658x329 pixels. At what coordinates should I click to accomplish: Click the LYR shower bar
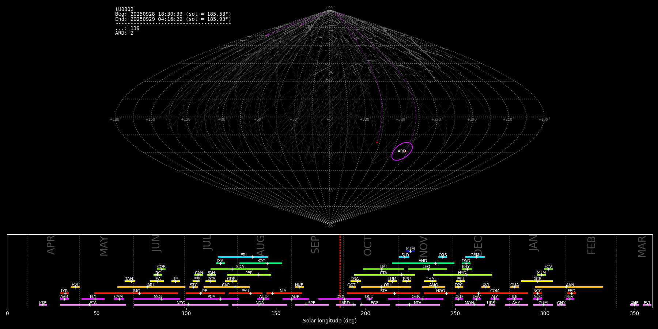pos(64,293)
